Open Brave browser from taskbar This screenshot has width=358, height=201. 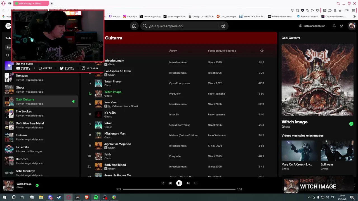(87, 197)
